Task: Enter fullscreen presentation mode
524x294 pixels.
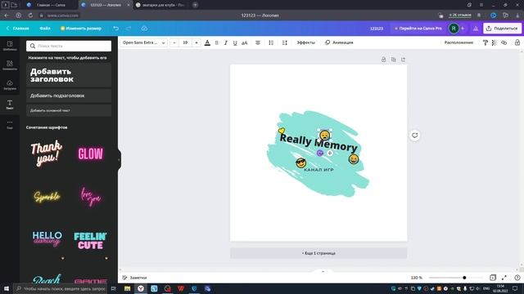Action: [x=504, y=278]
